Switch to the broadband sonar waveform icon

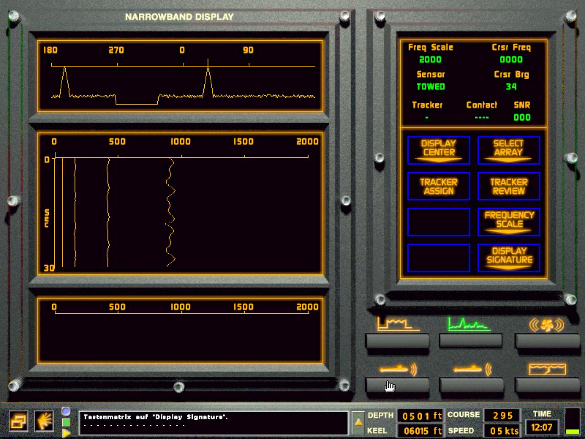pyautogui.click(x=397, y=323)
